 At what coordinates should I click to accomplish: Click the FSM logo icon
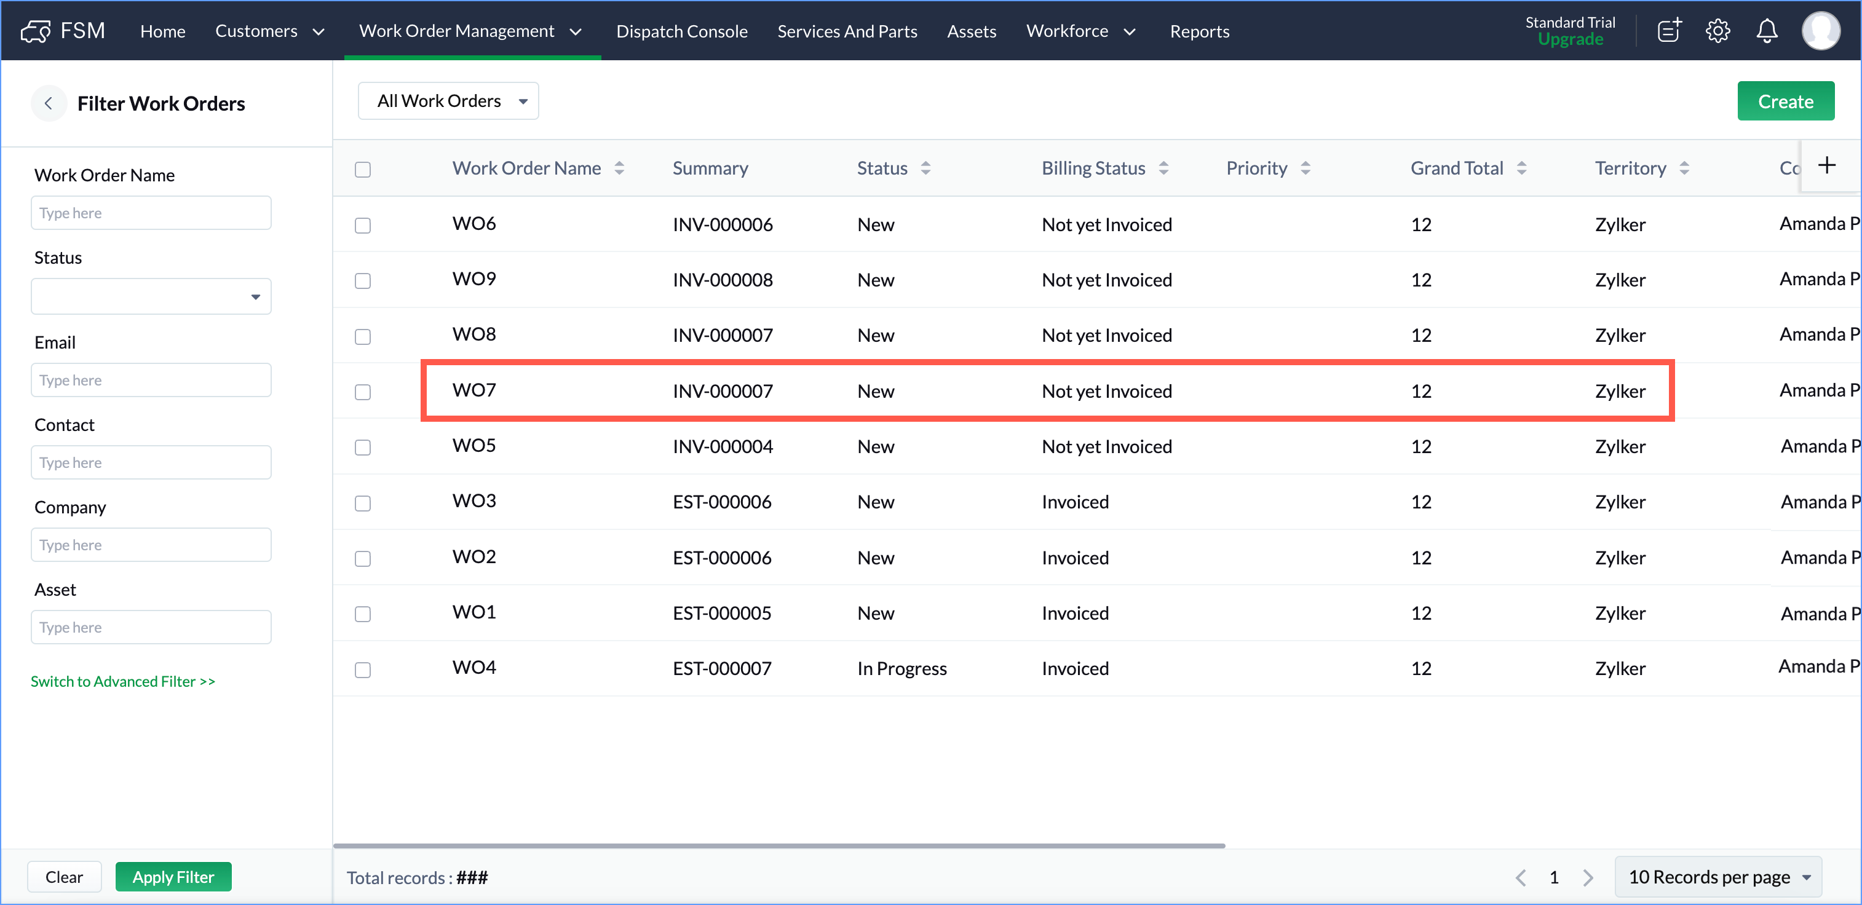tap(36, 31)
